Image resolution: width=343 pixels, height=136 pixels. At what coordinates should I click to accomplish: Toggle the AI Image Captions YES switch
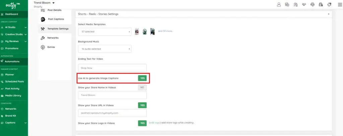point(142,78)
